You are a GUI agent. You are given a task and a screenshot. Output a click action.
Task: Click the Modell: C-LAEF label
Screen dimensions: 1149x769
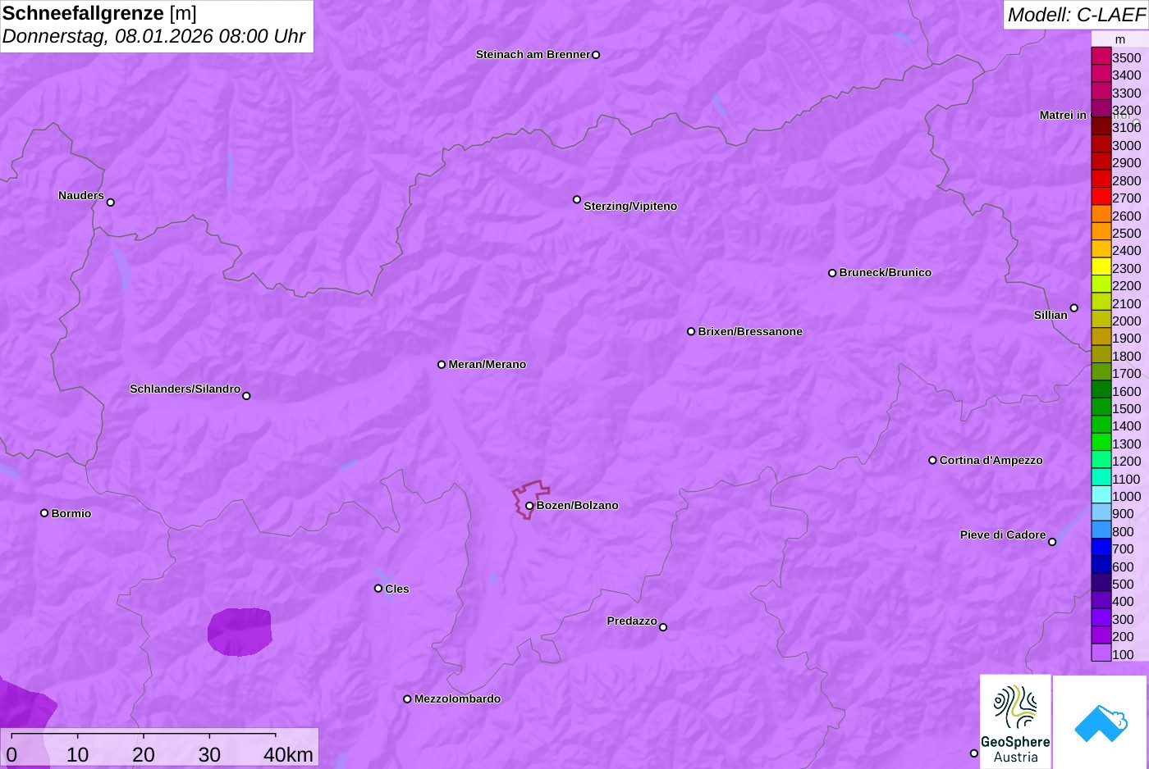(x=1076, y=15)
